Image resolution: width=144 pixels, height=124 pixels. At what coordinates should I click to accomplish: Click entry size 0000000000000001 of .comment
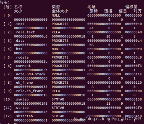tap(68, 70)
